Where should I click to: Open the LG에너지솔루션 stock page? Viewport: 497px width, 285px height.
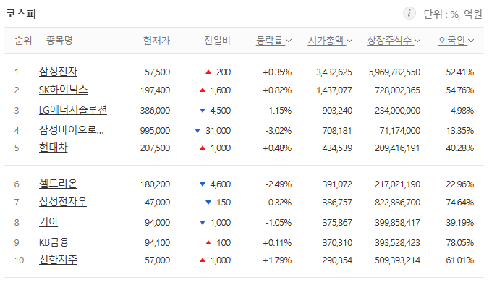click(x=73, y=110)
